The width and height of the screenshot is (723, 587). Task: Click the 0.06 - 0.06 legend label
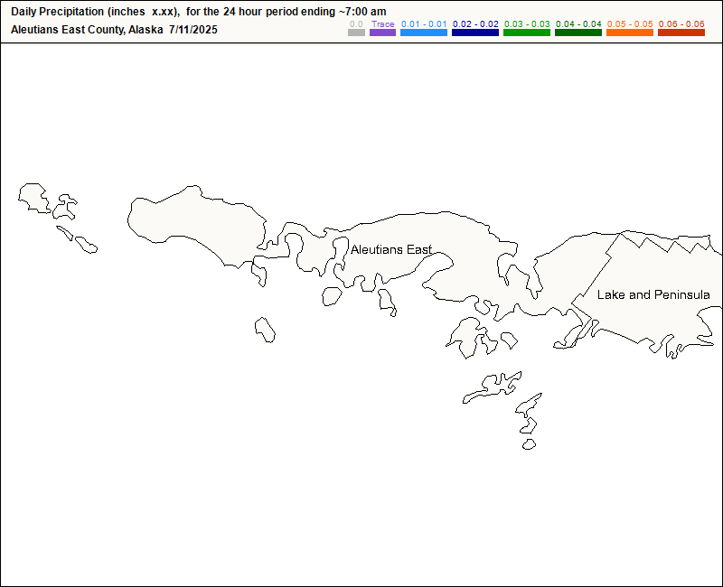(x=681, y=24)
